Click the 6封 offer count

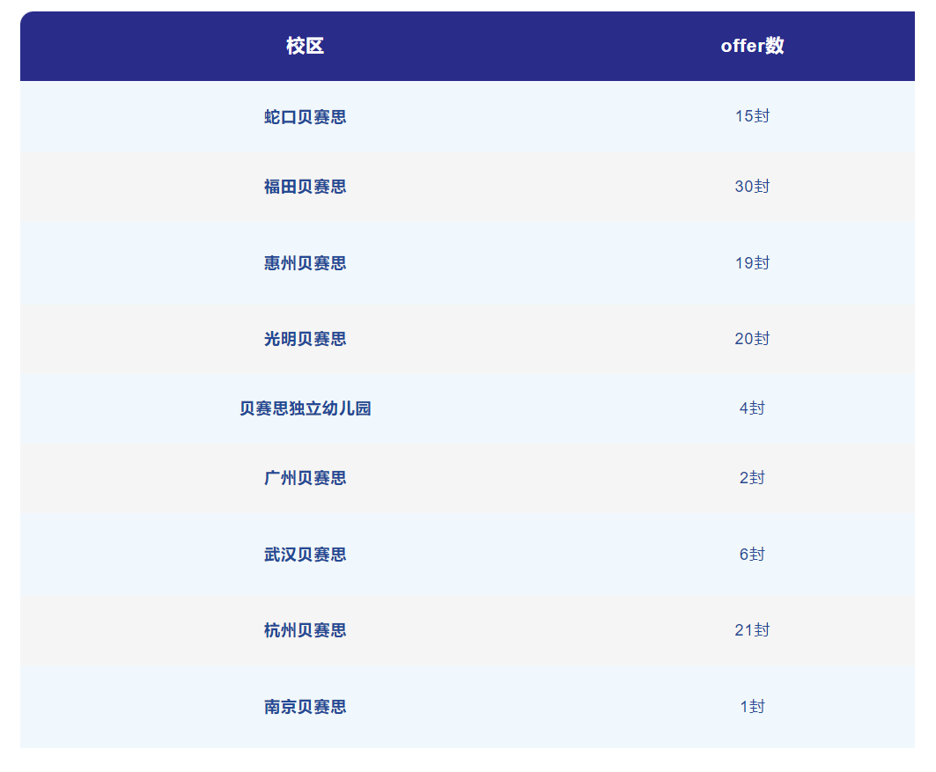752,555
